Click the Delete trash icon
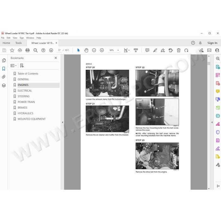The width and height of the screenshot is (221, 221). [179, 50]
